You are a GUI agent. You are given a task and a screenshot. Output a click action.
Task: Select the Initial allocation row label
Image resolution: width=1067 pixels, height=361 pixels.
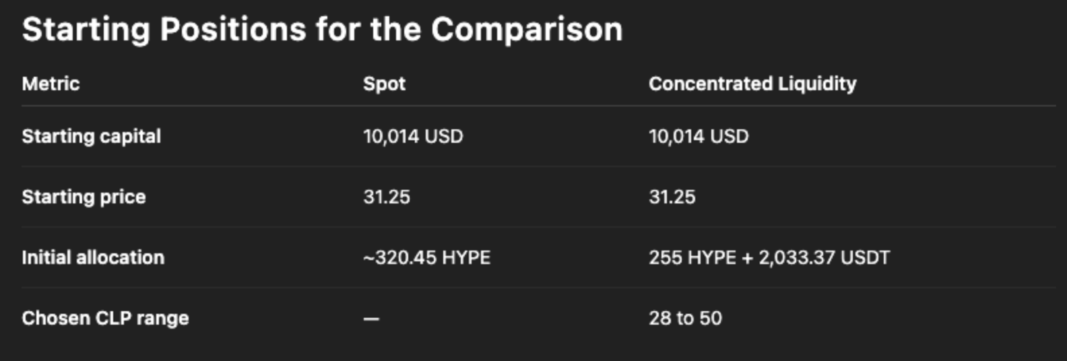pyautogui.click(x=93, y=257)
